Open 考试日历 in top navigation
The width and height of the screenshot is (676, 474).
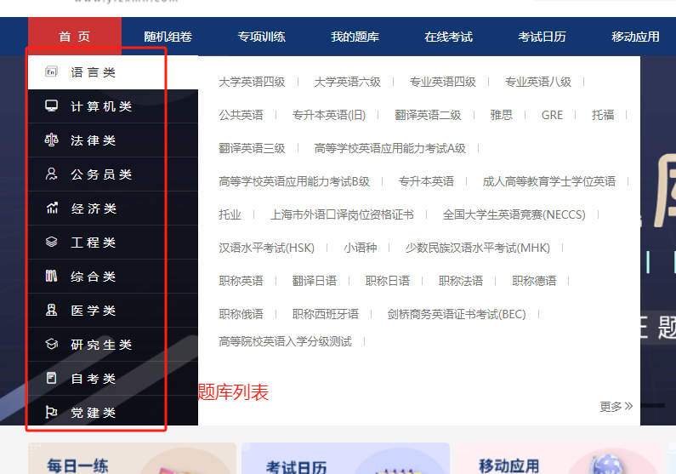point(542,37)
